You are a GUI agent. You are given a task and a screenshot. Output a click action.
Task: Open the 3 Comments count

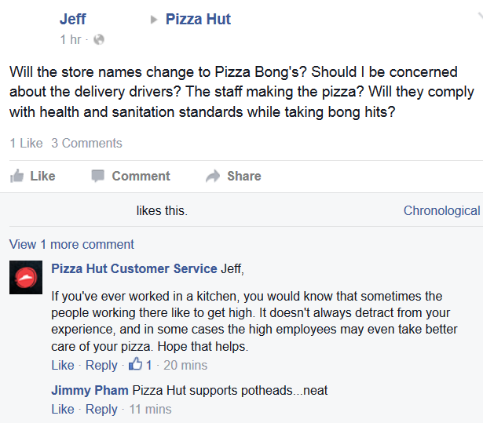(86, 143)
